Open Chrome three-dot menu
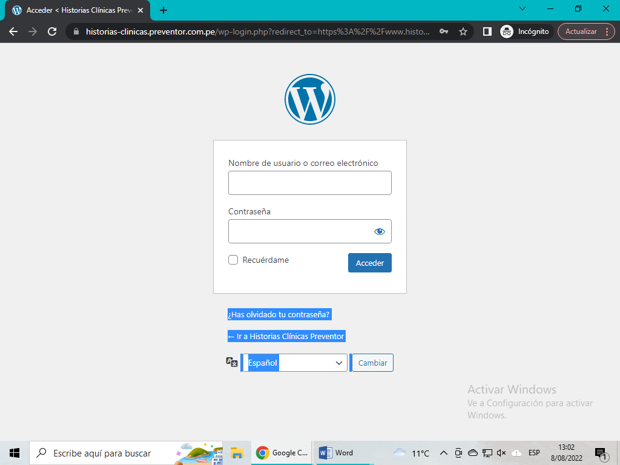This screenshot has height=465, width=620. 607,31
